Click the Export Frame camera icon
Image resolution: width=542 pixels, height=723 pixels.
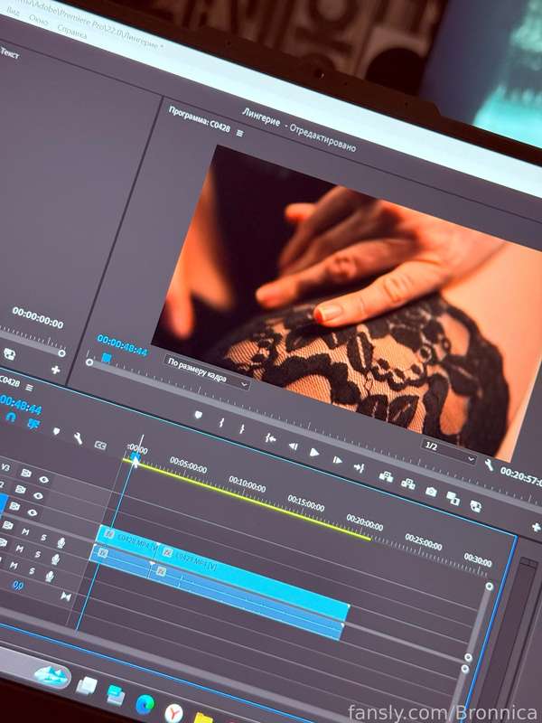click(x=431, y=492)
